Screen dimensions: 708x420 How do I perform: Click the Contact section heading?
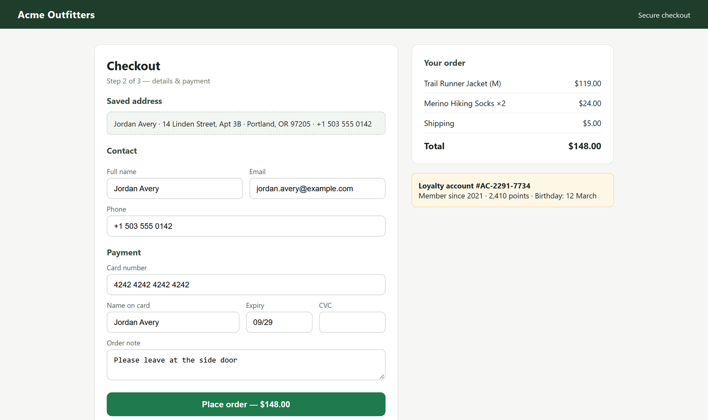pos(122,151)
